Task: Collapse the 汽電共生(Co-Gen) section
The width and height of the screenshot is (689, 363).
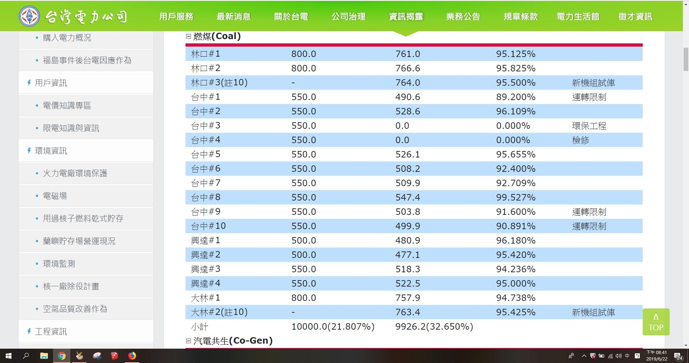Action: [x=188, y=341]
